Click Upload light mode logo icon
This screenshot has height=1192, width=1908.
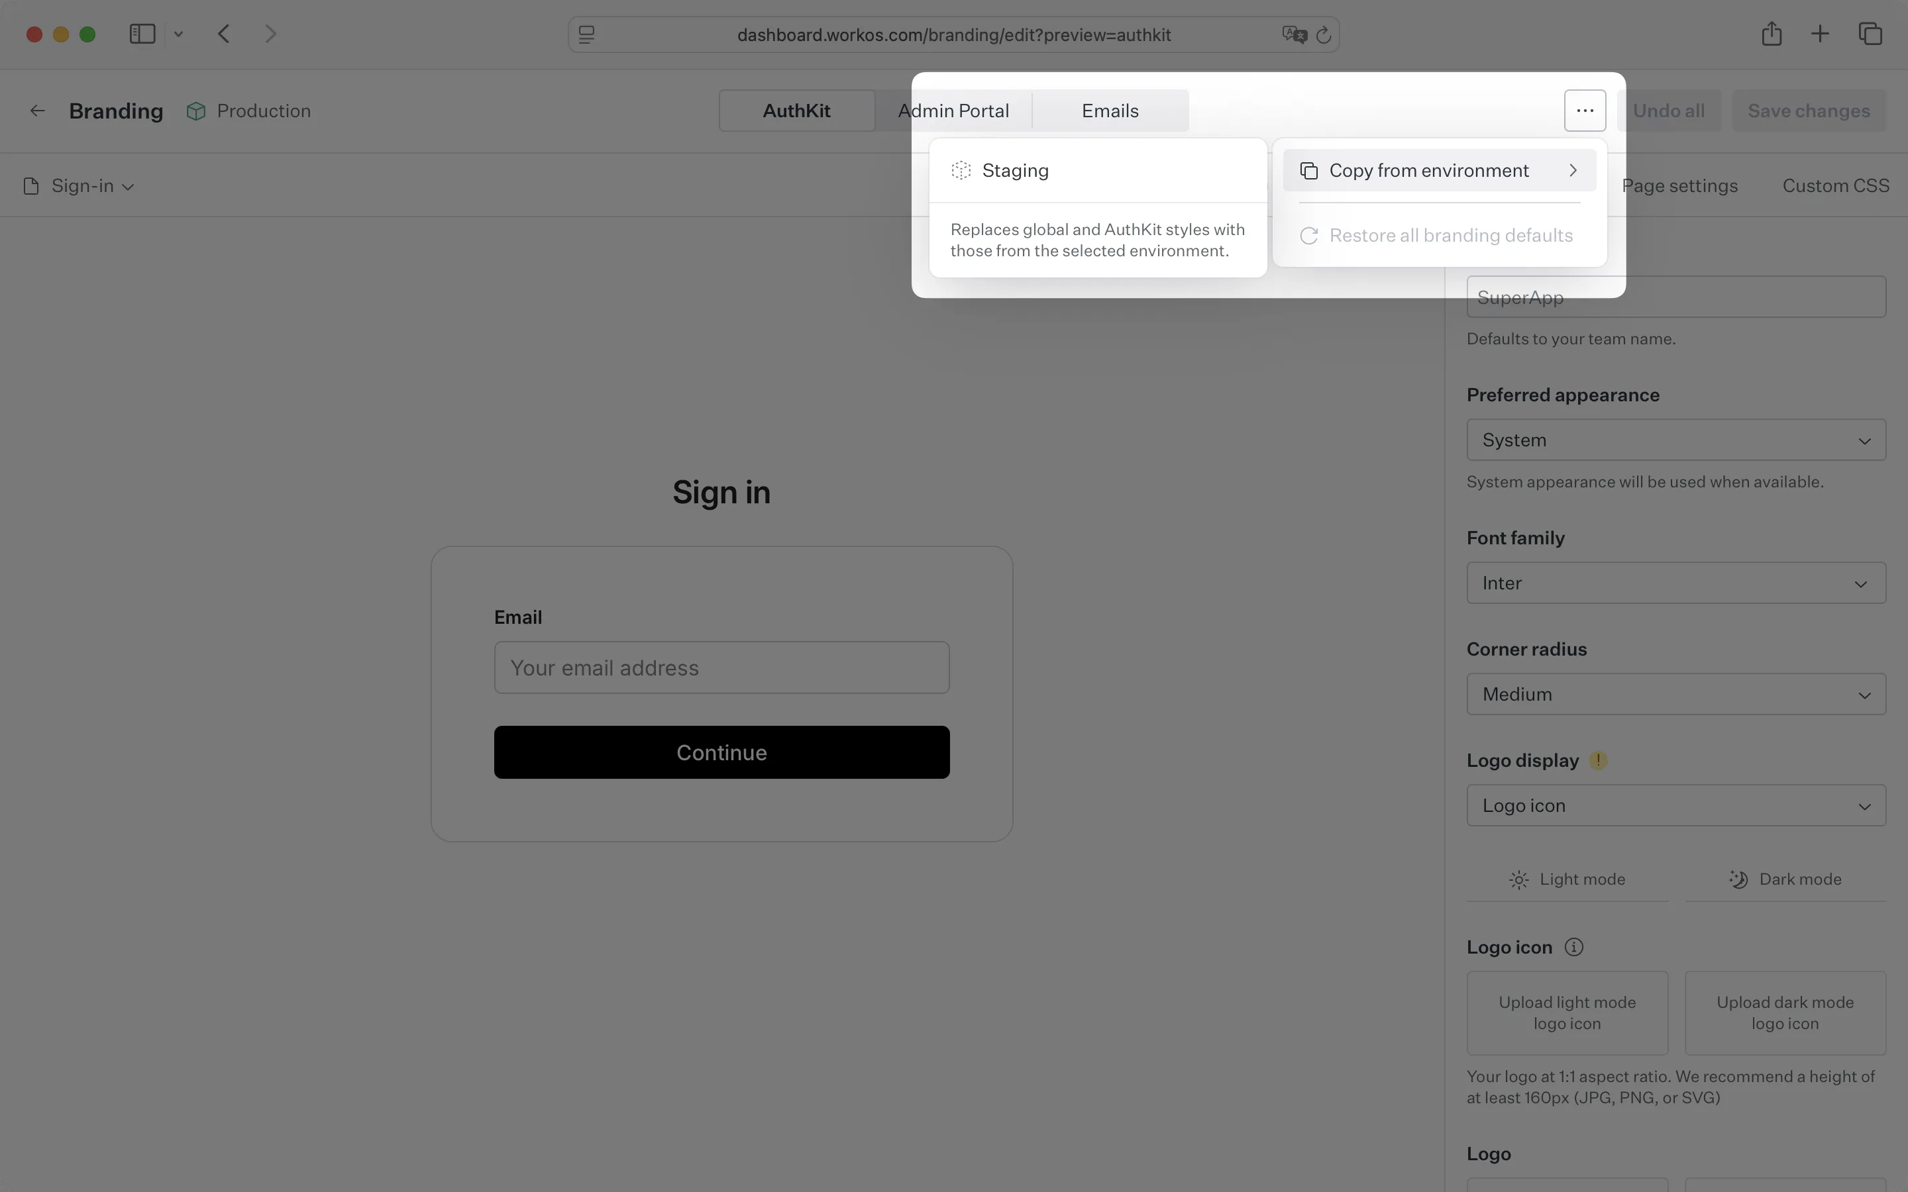pos(1567,1013)
